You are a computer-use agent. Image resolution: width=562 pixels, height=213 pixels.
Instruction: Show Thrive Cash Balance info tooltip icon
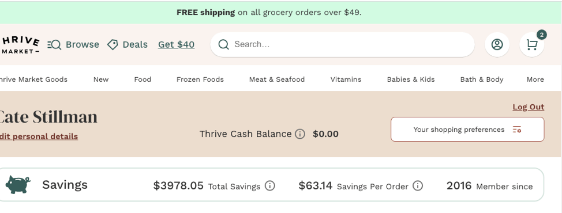299,134
